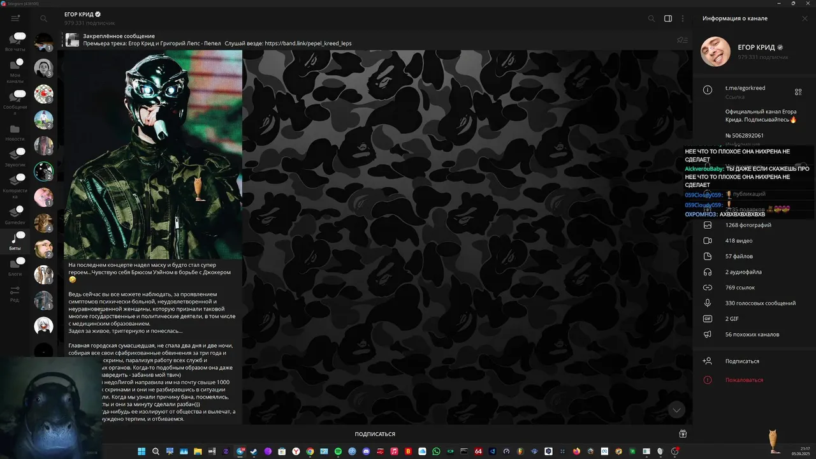Viewport: 816px width, 459px height.
Task: Open the three-dot channel options menu
Action: (x=683, y=18)
